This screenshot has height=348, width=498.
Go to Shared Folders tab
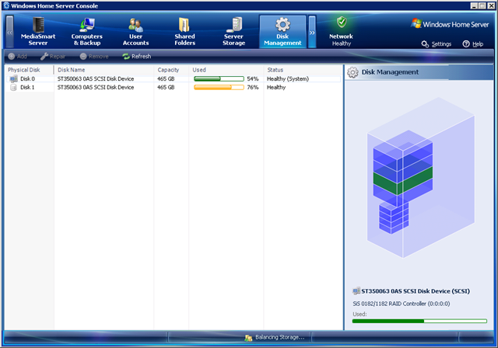tap(184, 32)
